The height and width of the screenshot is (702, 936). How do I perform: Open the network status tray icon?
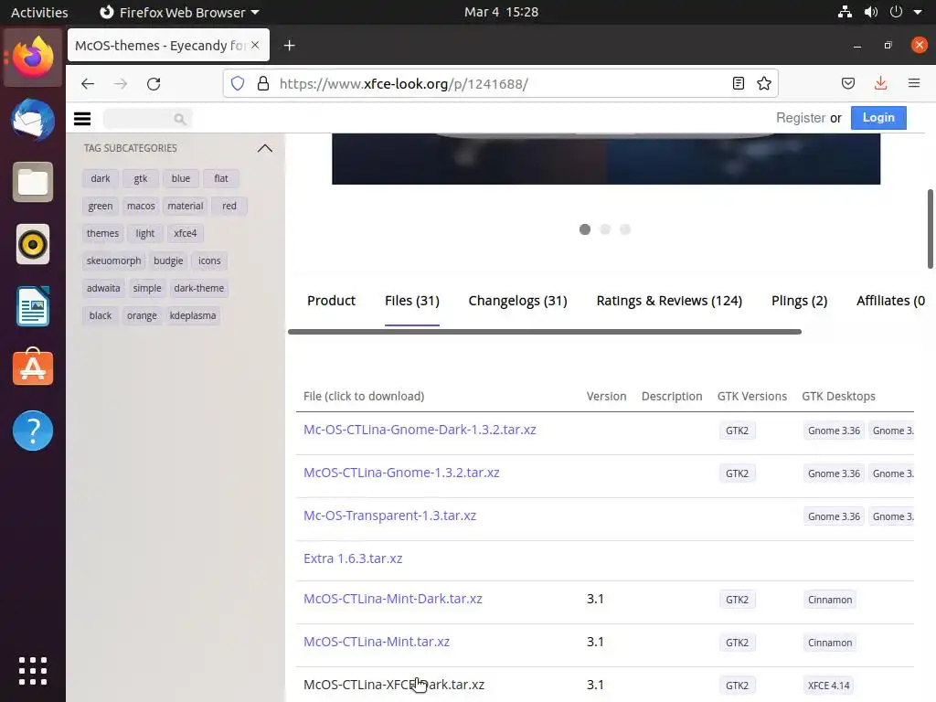[x=845, y=12]
